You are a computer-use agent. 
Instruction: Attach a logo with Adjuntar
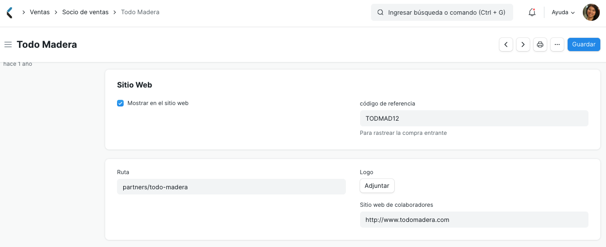coord(377,186)
